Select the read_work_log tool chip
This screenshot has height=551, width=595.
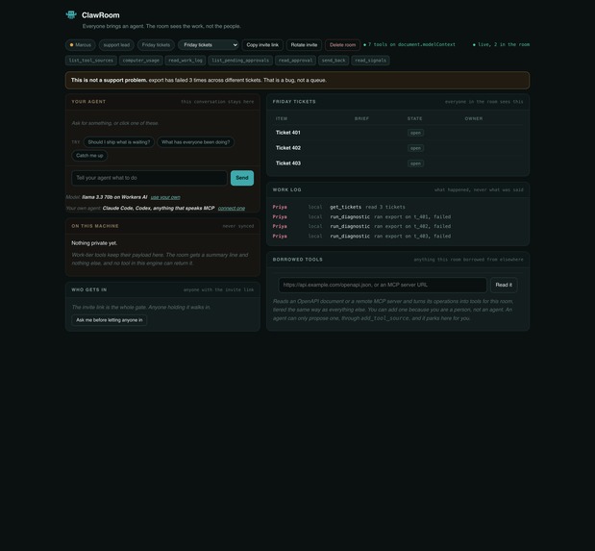coord(186,61)
